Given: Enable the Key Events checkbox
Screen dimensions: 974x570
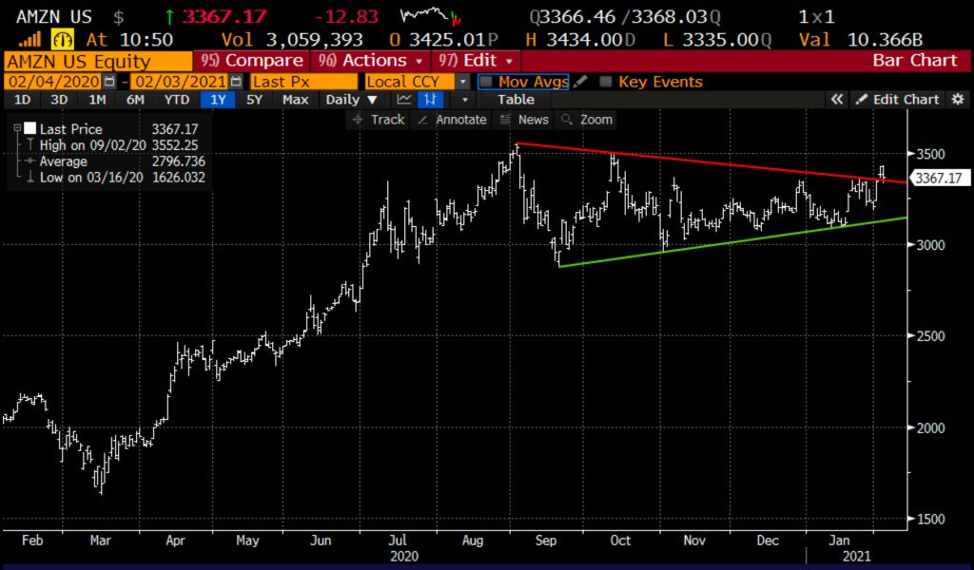Looking at the screenshot, I should click(x=606, y=82).
